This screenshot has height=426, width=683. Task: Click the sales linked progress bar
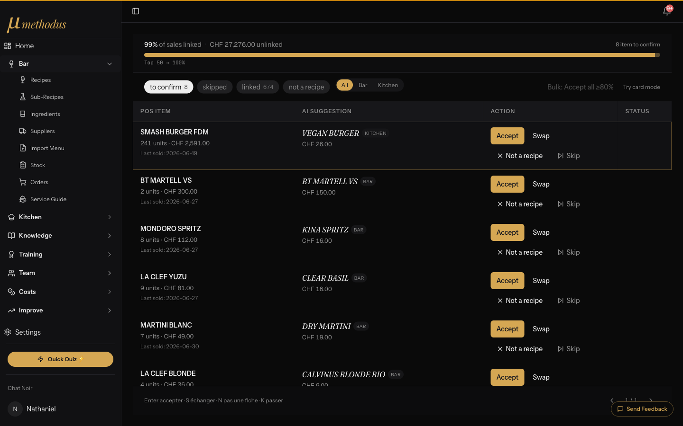pos(402,55)
